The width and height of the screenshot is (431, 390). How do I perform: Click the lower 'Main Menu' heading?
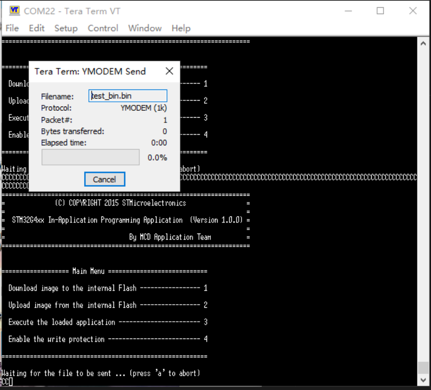[88, 271]
